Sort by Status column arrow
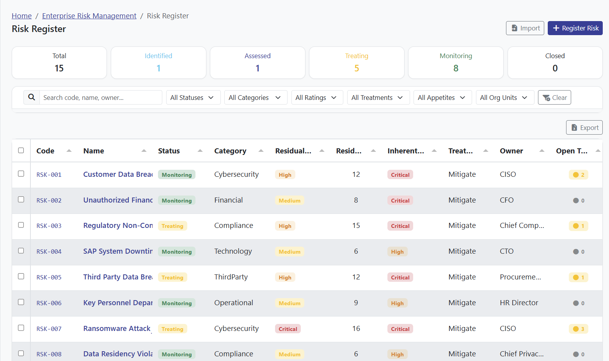 (200, 151)
